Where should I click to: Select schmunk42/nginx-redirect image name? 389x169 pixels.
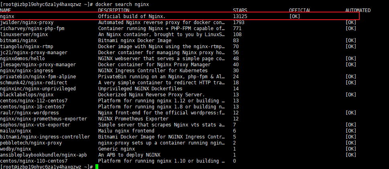[34, 83]
